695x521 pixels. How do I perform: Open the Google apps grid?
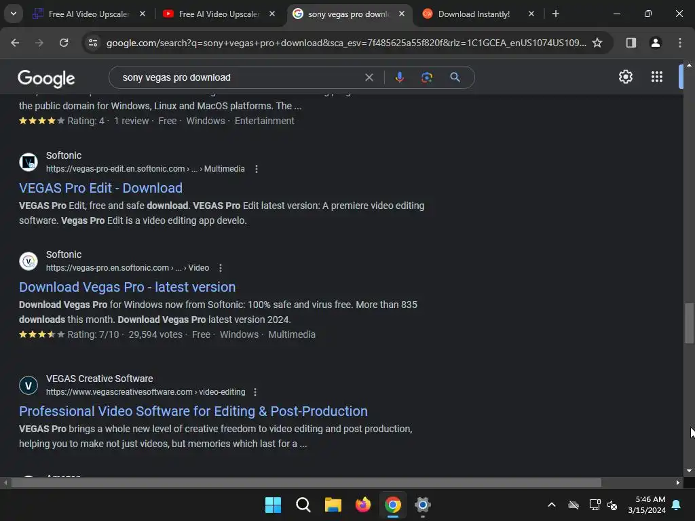tap(657, 77)
